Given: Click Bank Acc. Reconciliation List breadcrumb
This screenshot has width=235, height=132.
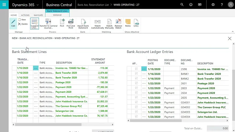Looking at the screenshot, I should 93,5.
